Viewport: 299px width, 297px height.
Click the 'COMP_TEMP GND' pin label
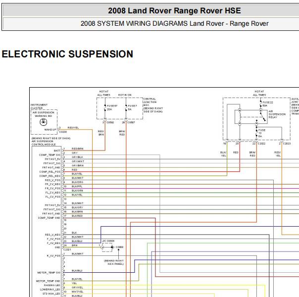point(49,218)
